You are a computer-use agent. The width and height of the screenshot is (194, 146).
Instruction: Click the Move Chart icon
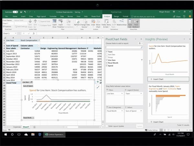[x=98, y=23]
